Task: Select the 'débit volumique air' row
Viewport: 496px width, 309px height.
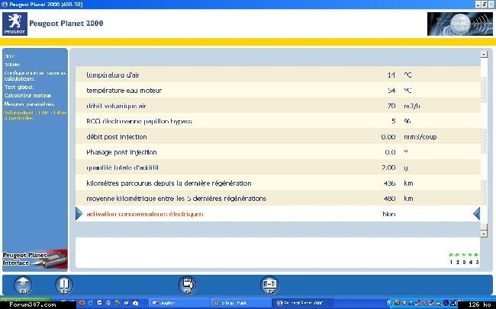Action: (278, 106)
